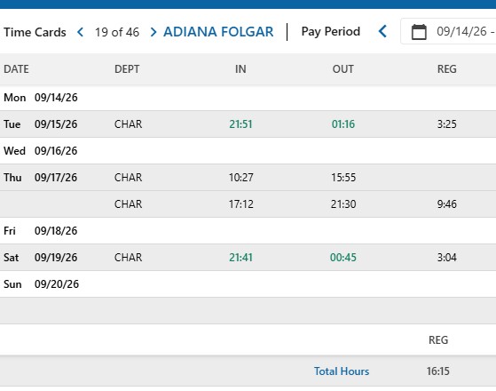
Task: Select the Mon 09/14/26 row
Action: (248, 98)
